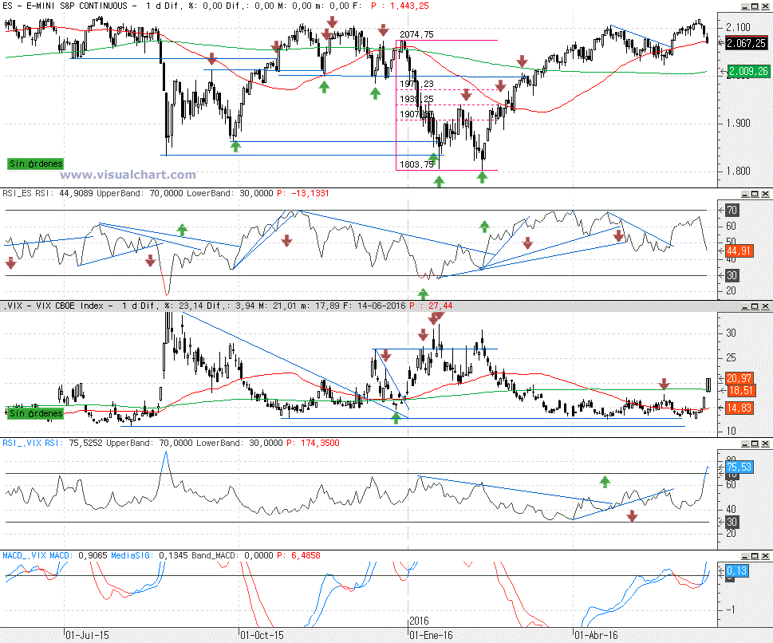The width and height of the screenshot is (773, 643).
Task: Maximize the ES E-MINI S&P chart panel
Action: pos(755,7)
